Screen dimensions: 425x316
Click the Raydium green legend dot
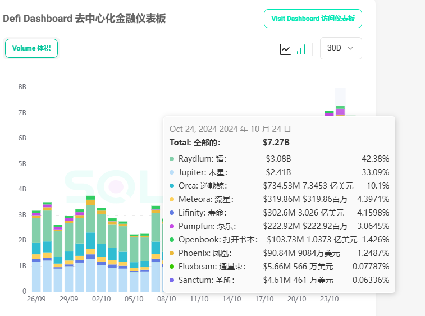click(172, 159)
